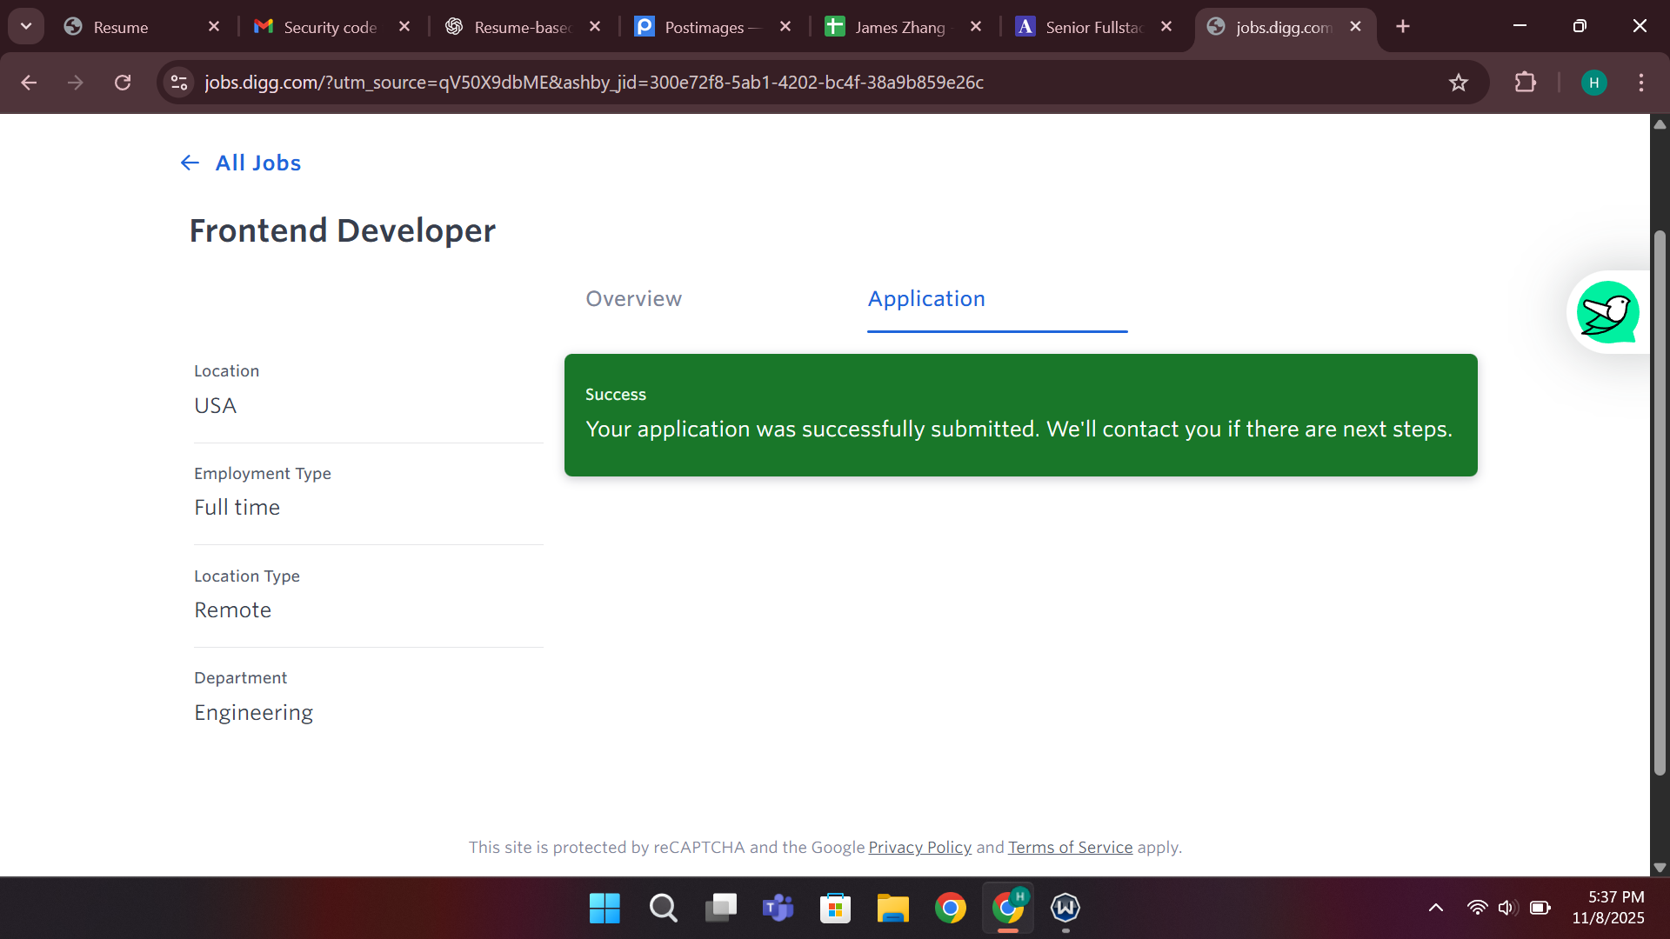Open the Terms of Service link
The height and width of the screenshot is (939, 1670).
1070,847
